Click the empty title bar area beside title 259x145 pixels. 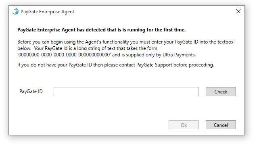[155, 12]
